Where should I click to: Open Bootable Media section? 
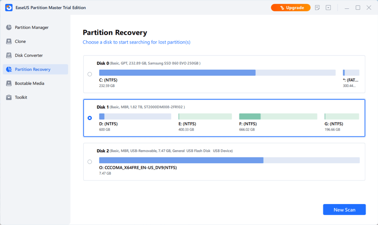pyautogui.click(x=29, y=84)
